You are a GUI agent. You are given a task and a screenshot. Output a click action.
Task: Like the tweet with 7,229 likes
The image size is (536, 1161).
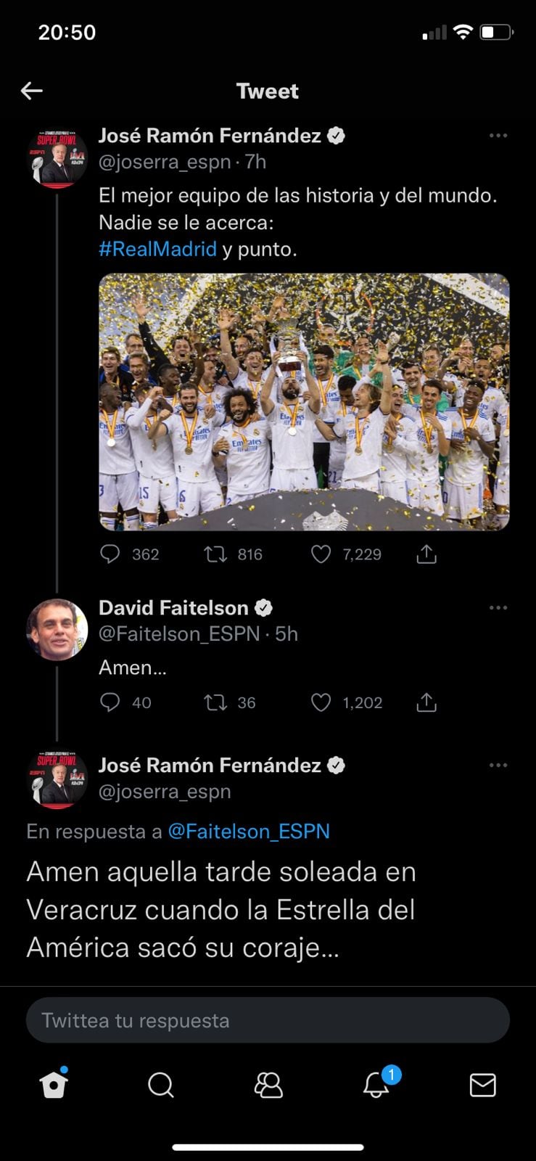click(321, 554)
